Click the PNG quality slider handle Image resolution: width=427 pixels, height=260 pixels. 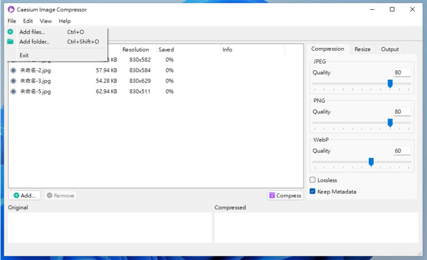(390, 123)
